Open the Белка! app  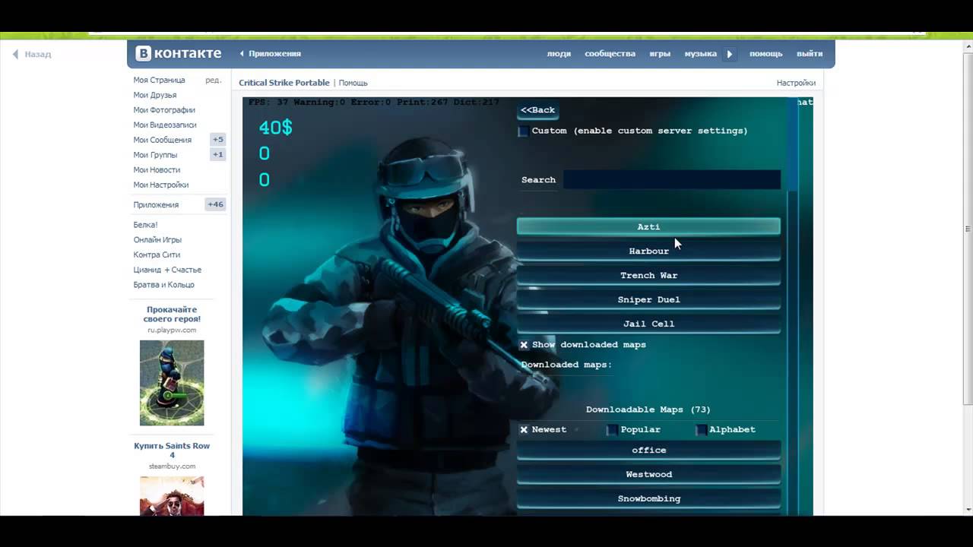(x=145, y=225)
